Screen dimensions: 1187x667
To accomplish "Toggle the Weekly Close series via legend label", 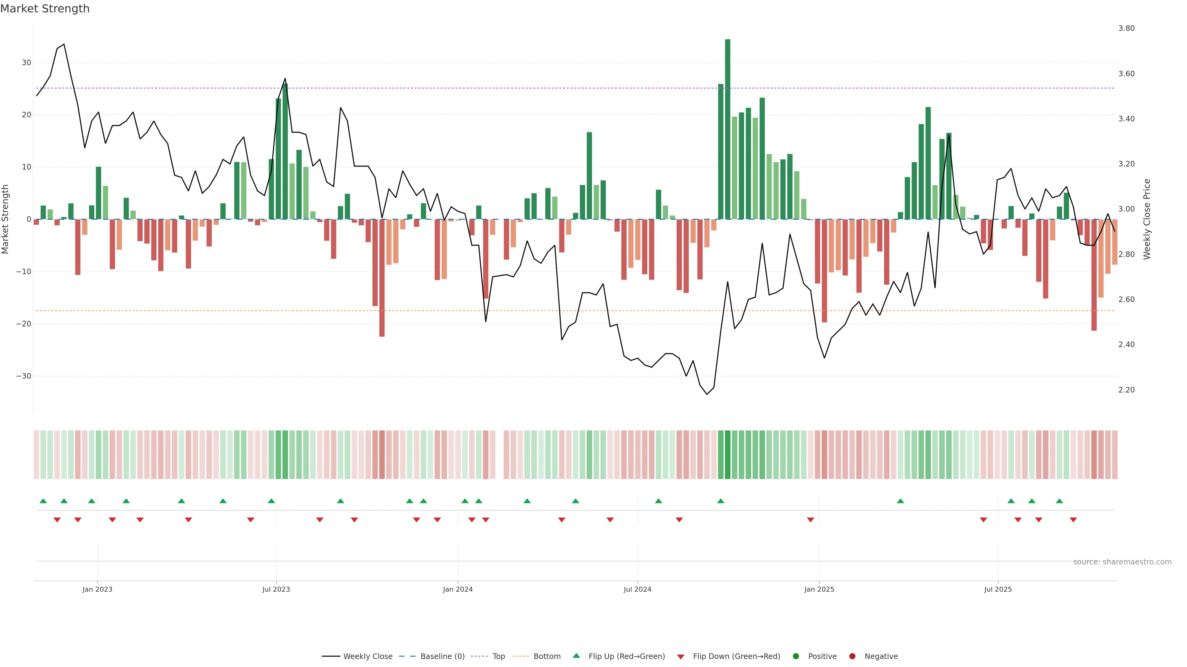I will point(368,656).
